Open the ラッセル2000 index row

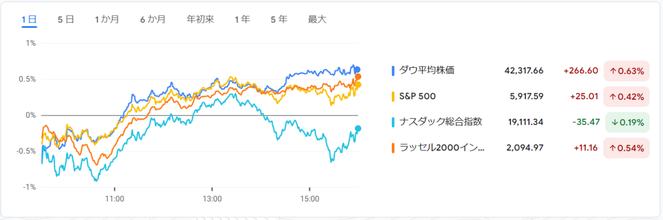pos(441,148)
